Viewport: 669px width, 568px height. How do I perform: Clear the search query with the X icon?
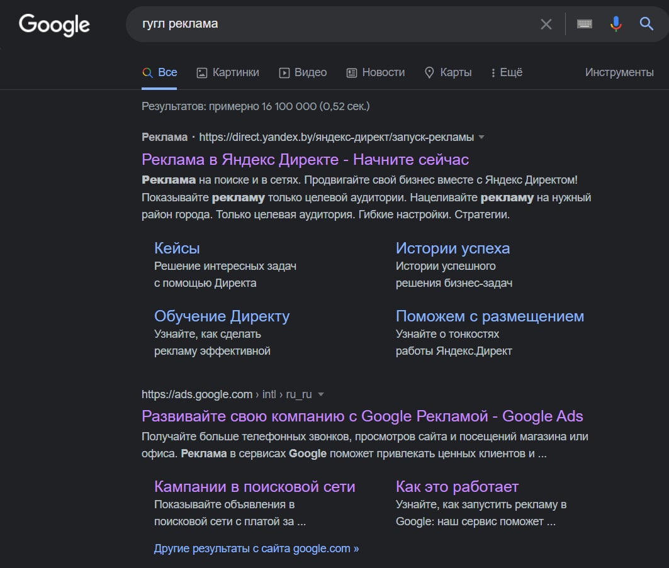546,25
